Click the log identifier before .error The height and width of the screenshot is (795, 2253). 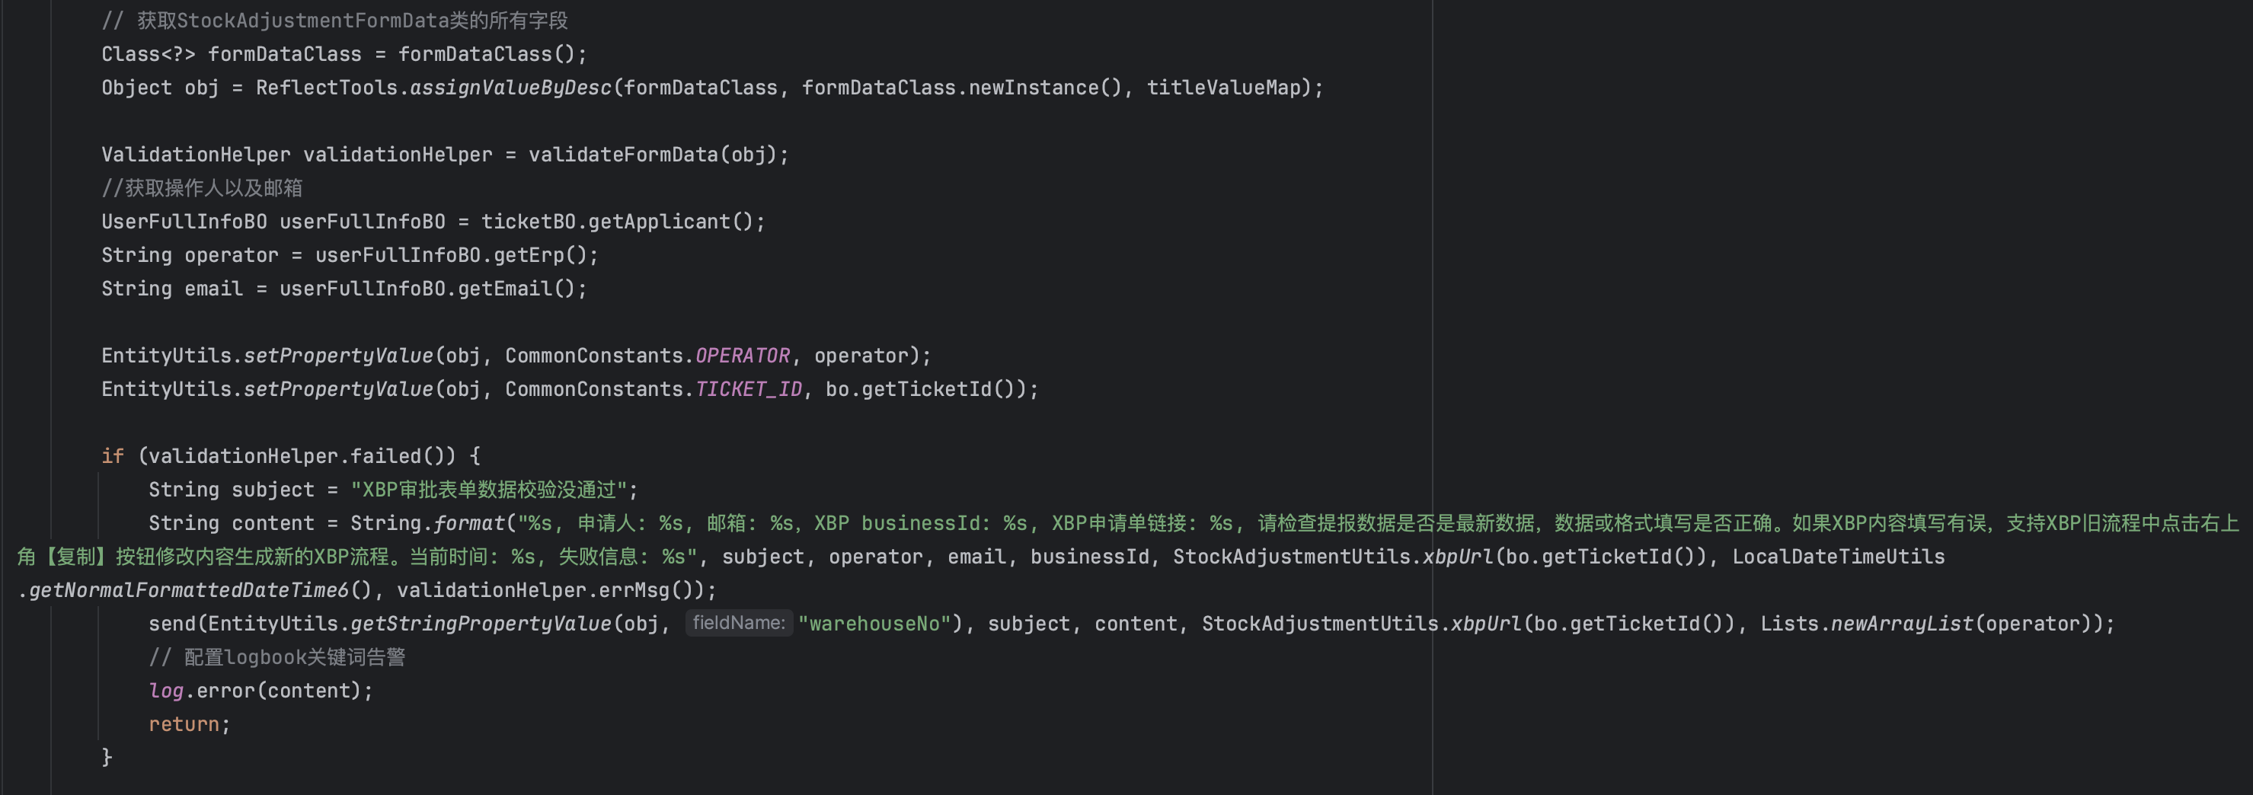(x=166, y=691)
